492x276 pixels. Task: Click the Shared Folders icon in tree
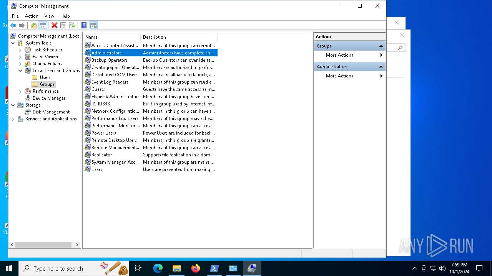click(x=28, y=64)
